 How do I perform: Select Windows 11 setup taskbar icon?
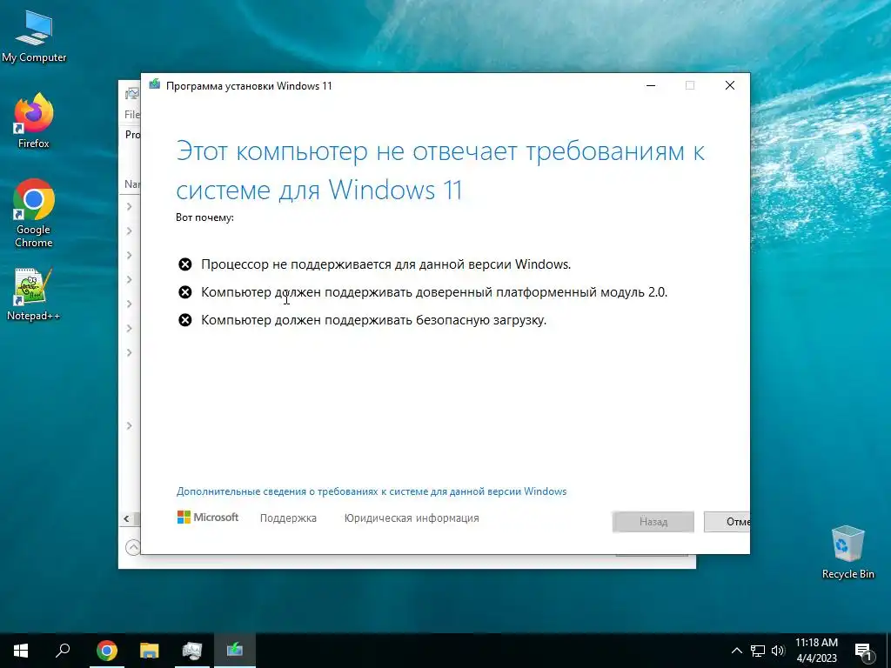pos(235,651)
